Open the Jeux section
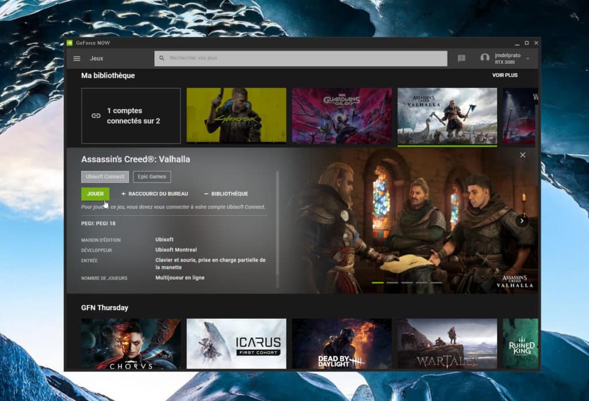Image resolution: width=589 pixels, height=401 pixels. [97, 58]
